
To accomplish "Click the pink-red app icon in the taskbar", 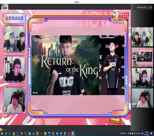I will (69, 134).
